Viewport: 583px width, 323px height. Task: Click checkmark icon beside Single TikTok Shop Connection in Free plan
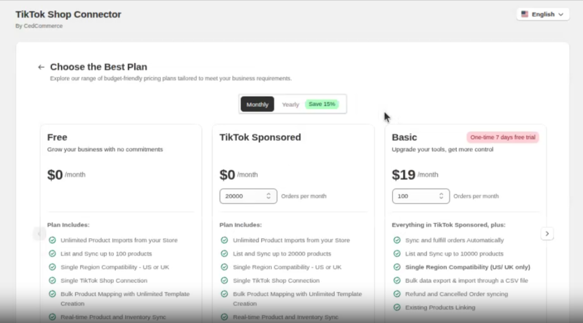52,281
